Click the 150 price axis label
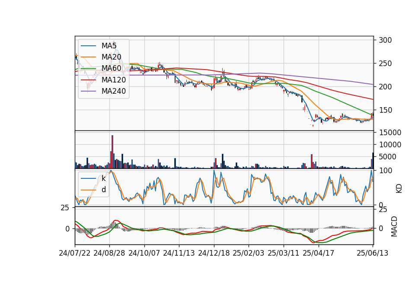 [385, 110]
